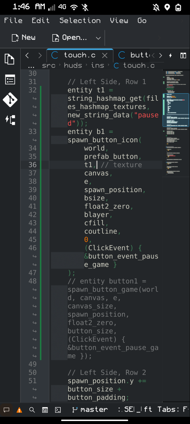Image resolution: width=190 pixels, height=424 pixels.
Task: Open the search magnifier in status bar
Action: (x=32, y=410)
